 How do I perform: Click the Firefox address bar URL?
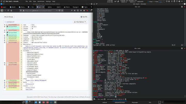tap(38, 11)
